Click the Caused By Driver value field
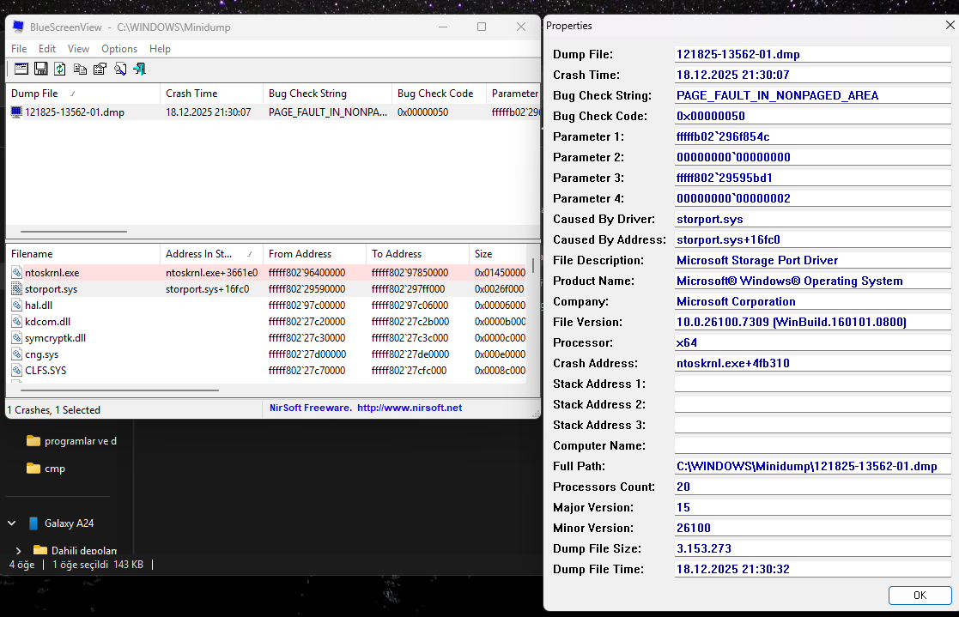 click(x=813, y=219)
